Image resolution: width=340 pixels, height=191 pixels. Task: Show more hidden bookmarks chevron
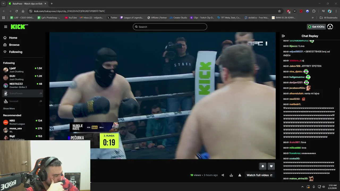coord(313,18)
